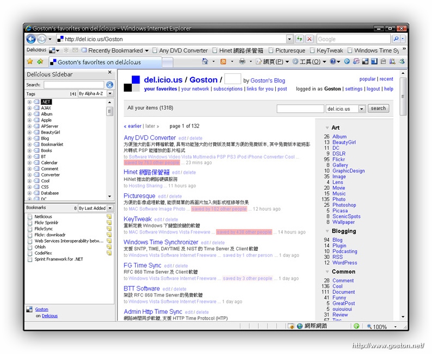
Task: Click the tags list scrollbar thumb
Action: [110, 111]
